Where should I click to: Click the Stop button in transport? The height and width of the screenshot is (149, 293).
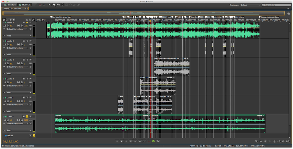click(x=117, y=141)
